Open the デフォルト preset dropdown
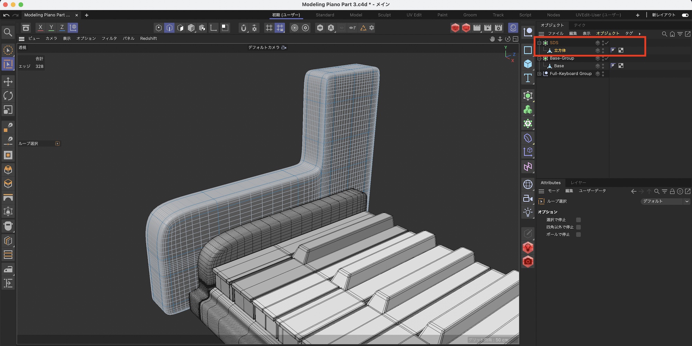This screenshot has width=692, height=346. click(x=665, y=201)
